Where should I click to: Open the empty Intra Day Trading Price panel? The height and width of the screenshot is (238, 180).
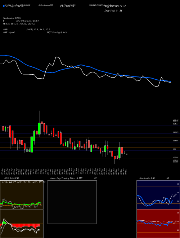point(72,202)
